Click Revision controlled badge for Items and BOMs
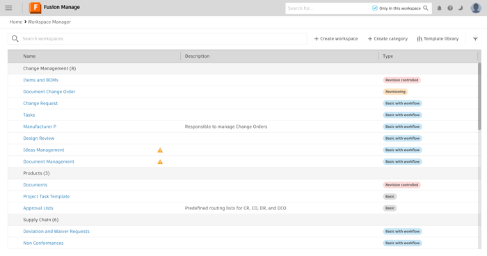Viewport: 487px width, 256px height. (x=401, y=80)
